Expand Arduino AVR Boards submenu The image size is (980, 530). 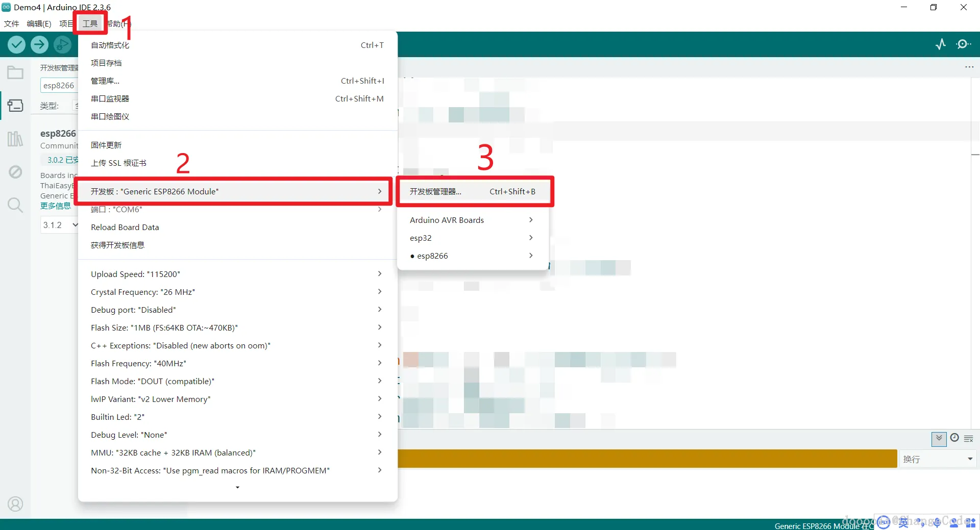tap(473, 220)
